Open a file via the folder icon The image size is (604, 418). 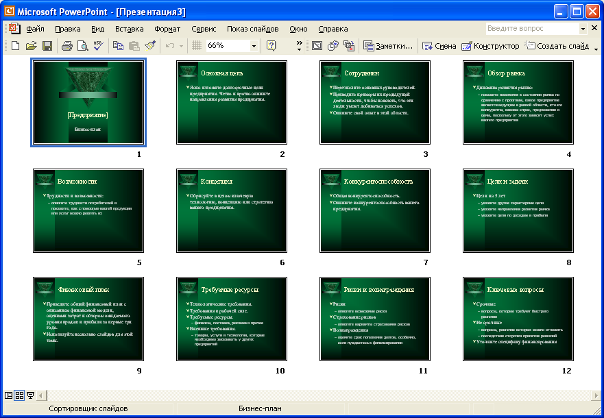(32, 46)
